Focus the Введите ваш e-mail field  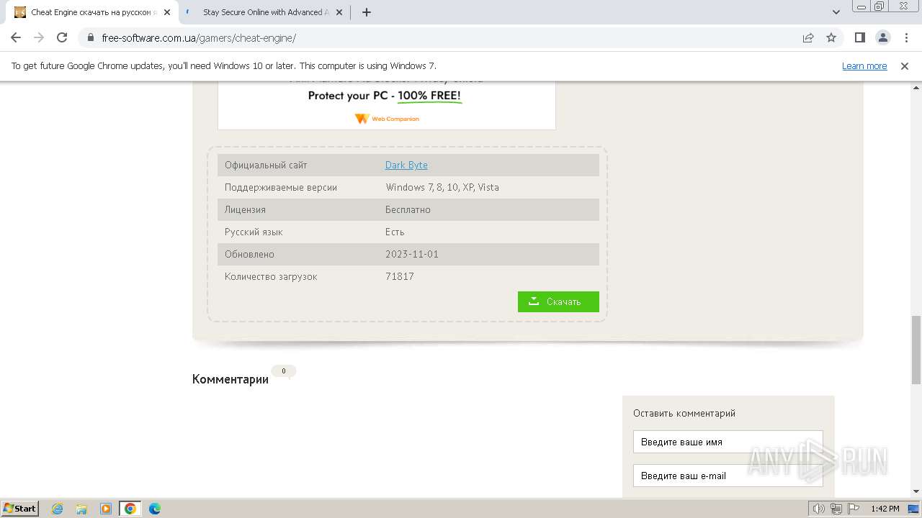point(728,476)
